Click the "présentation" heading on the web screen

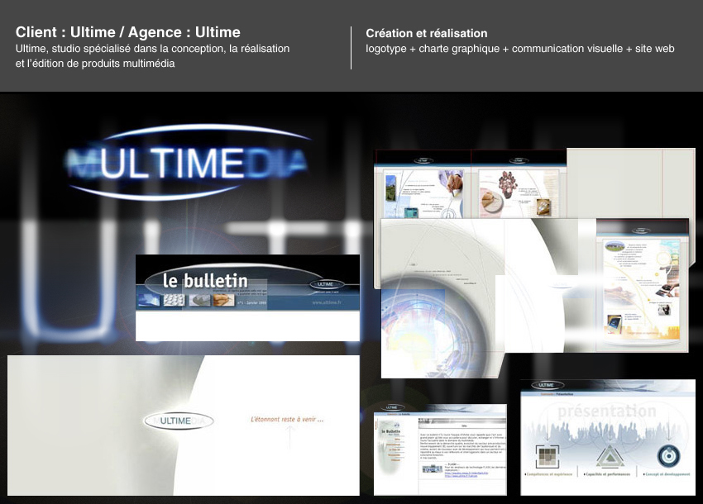point(606,411)
